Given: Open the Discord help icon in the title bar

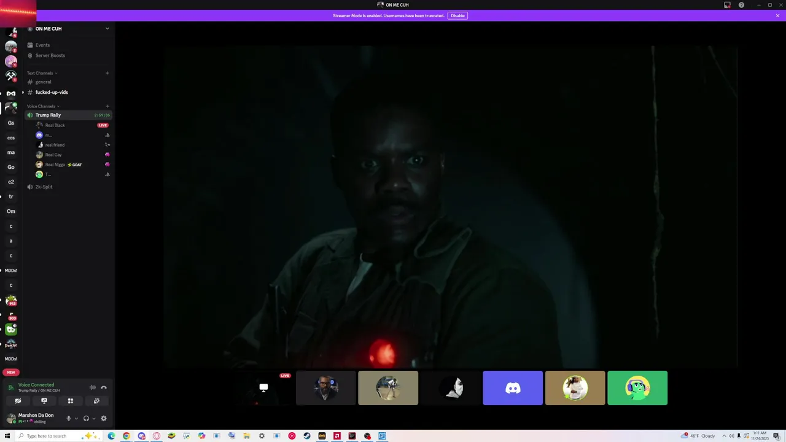Looking at the screenshot, I should point(741,5).
